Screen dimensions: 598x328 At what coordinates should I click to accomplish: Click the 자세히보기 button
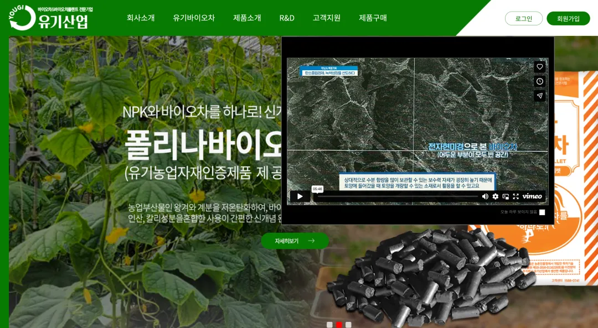click(295, 241)
